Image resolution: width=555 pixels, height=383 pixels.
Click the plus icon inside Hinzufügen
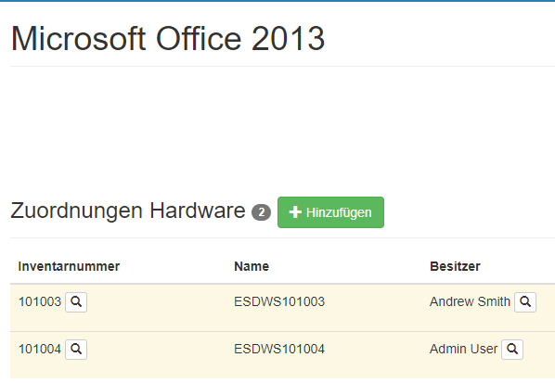tap(295, 212)
